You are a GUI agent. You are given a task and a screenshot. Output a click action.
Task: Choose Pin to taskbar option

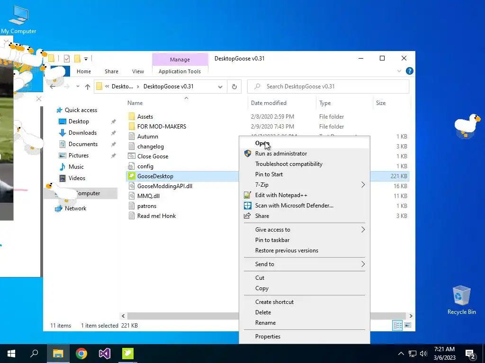305,240
